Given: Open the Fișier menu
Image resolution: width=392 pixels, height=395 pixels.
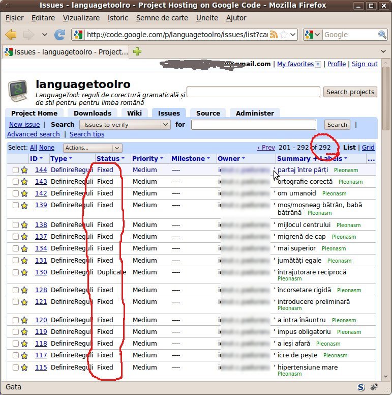Looking at the screenshot, I should [x=14, y=18].
